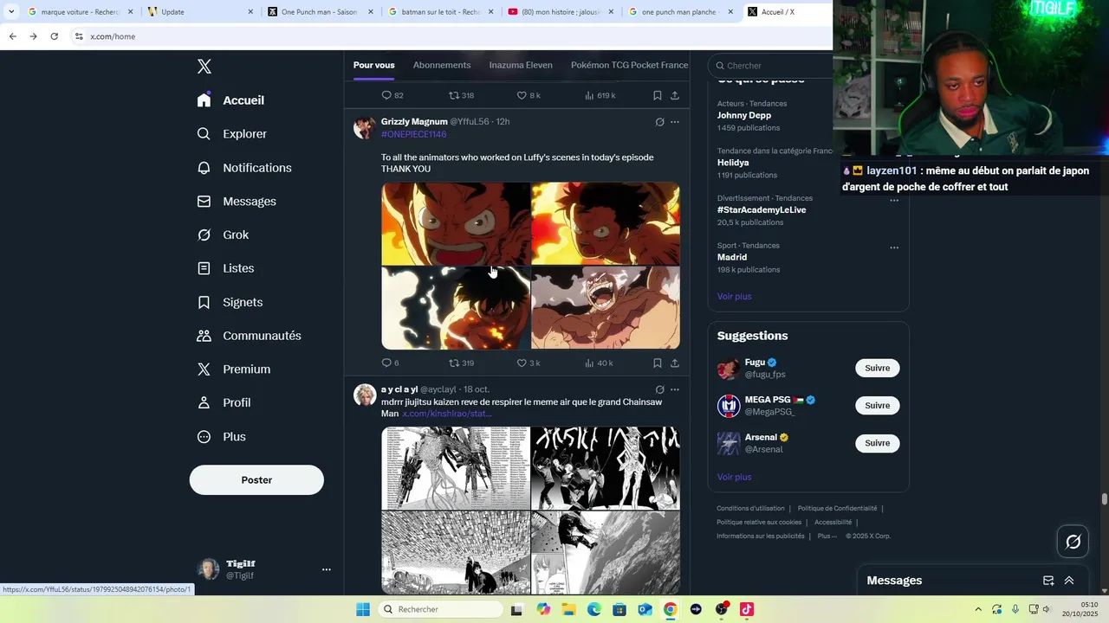Open Helidya trend
The image size is (1109, 623).
point(732,163)
